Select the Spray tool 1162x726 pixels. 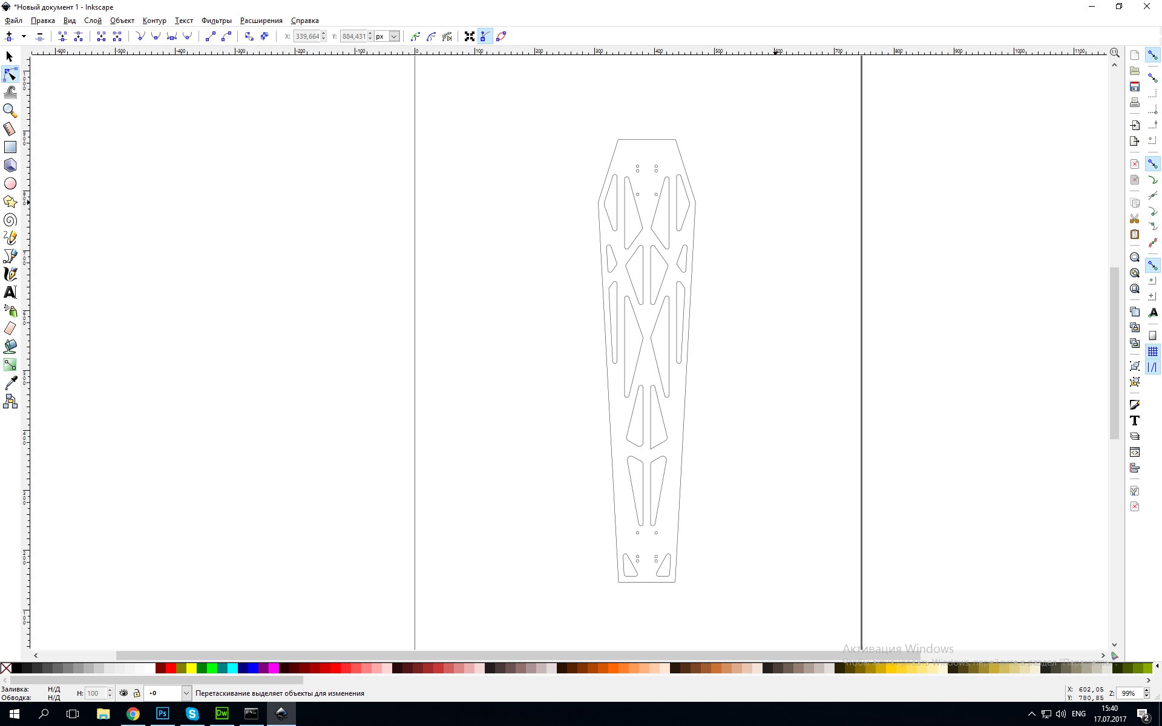tap(10, 310)
